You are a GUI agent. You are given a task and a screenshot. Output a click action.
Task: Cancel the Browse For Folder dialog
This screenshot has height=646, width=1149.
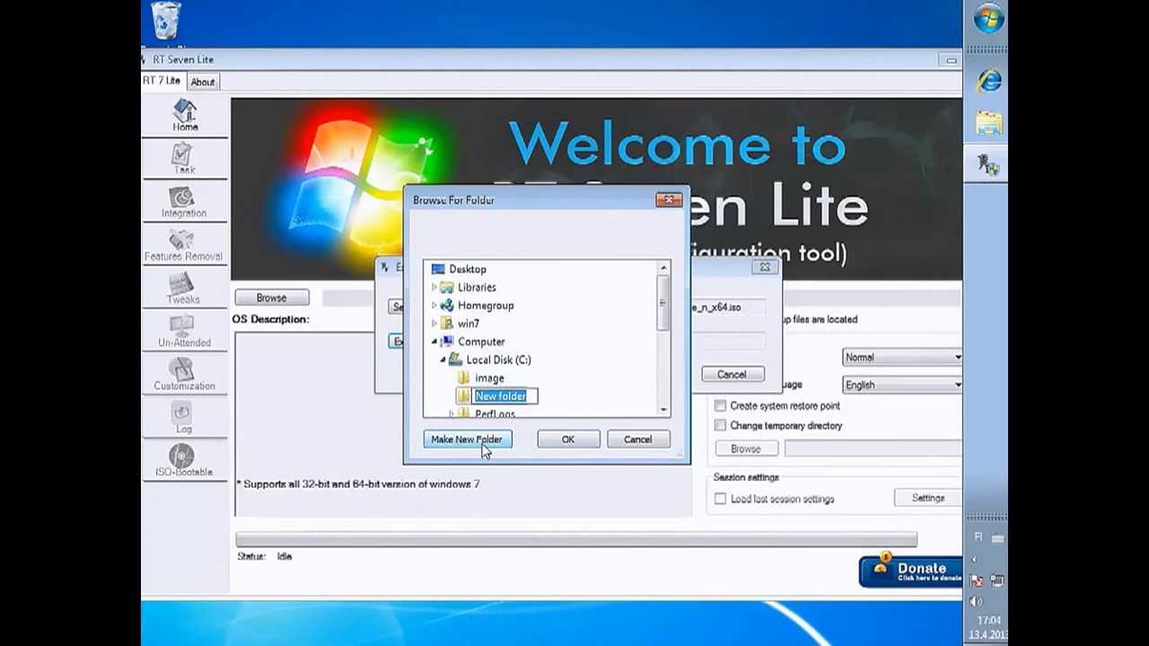pyautogui.click(x=637, y=440)
